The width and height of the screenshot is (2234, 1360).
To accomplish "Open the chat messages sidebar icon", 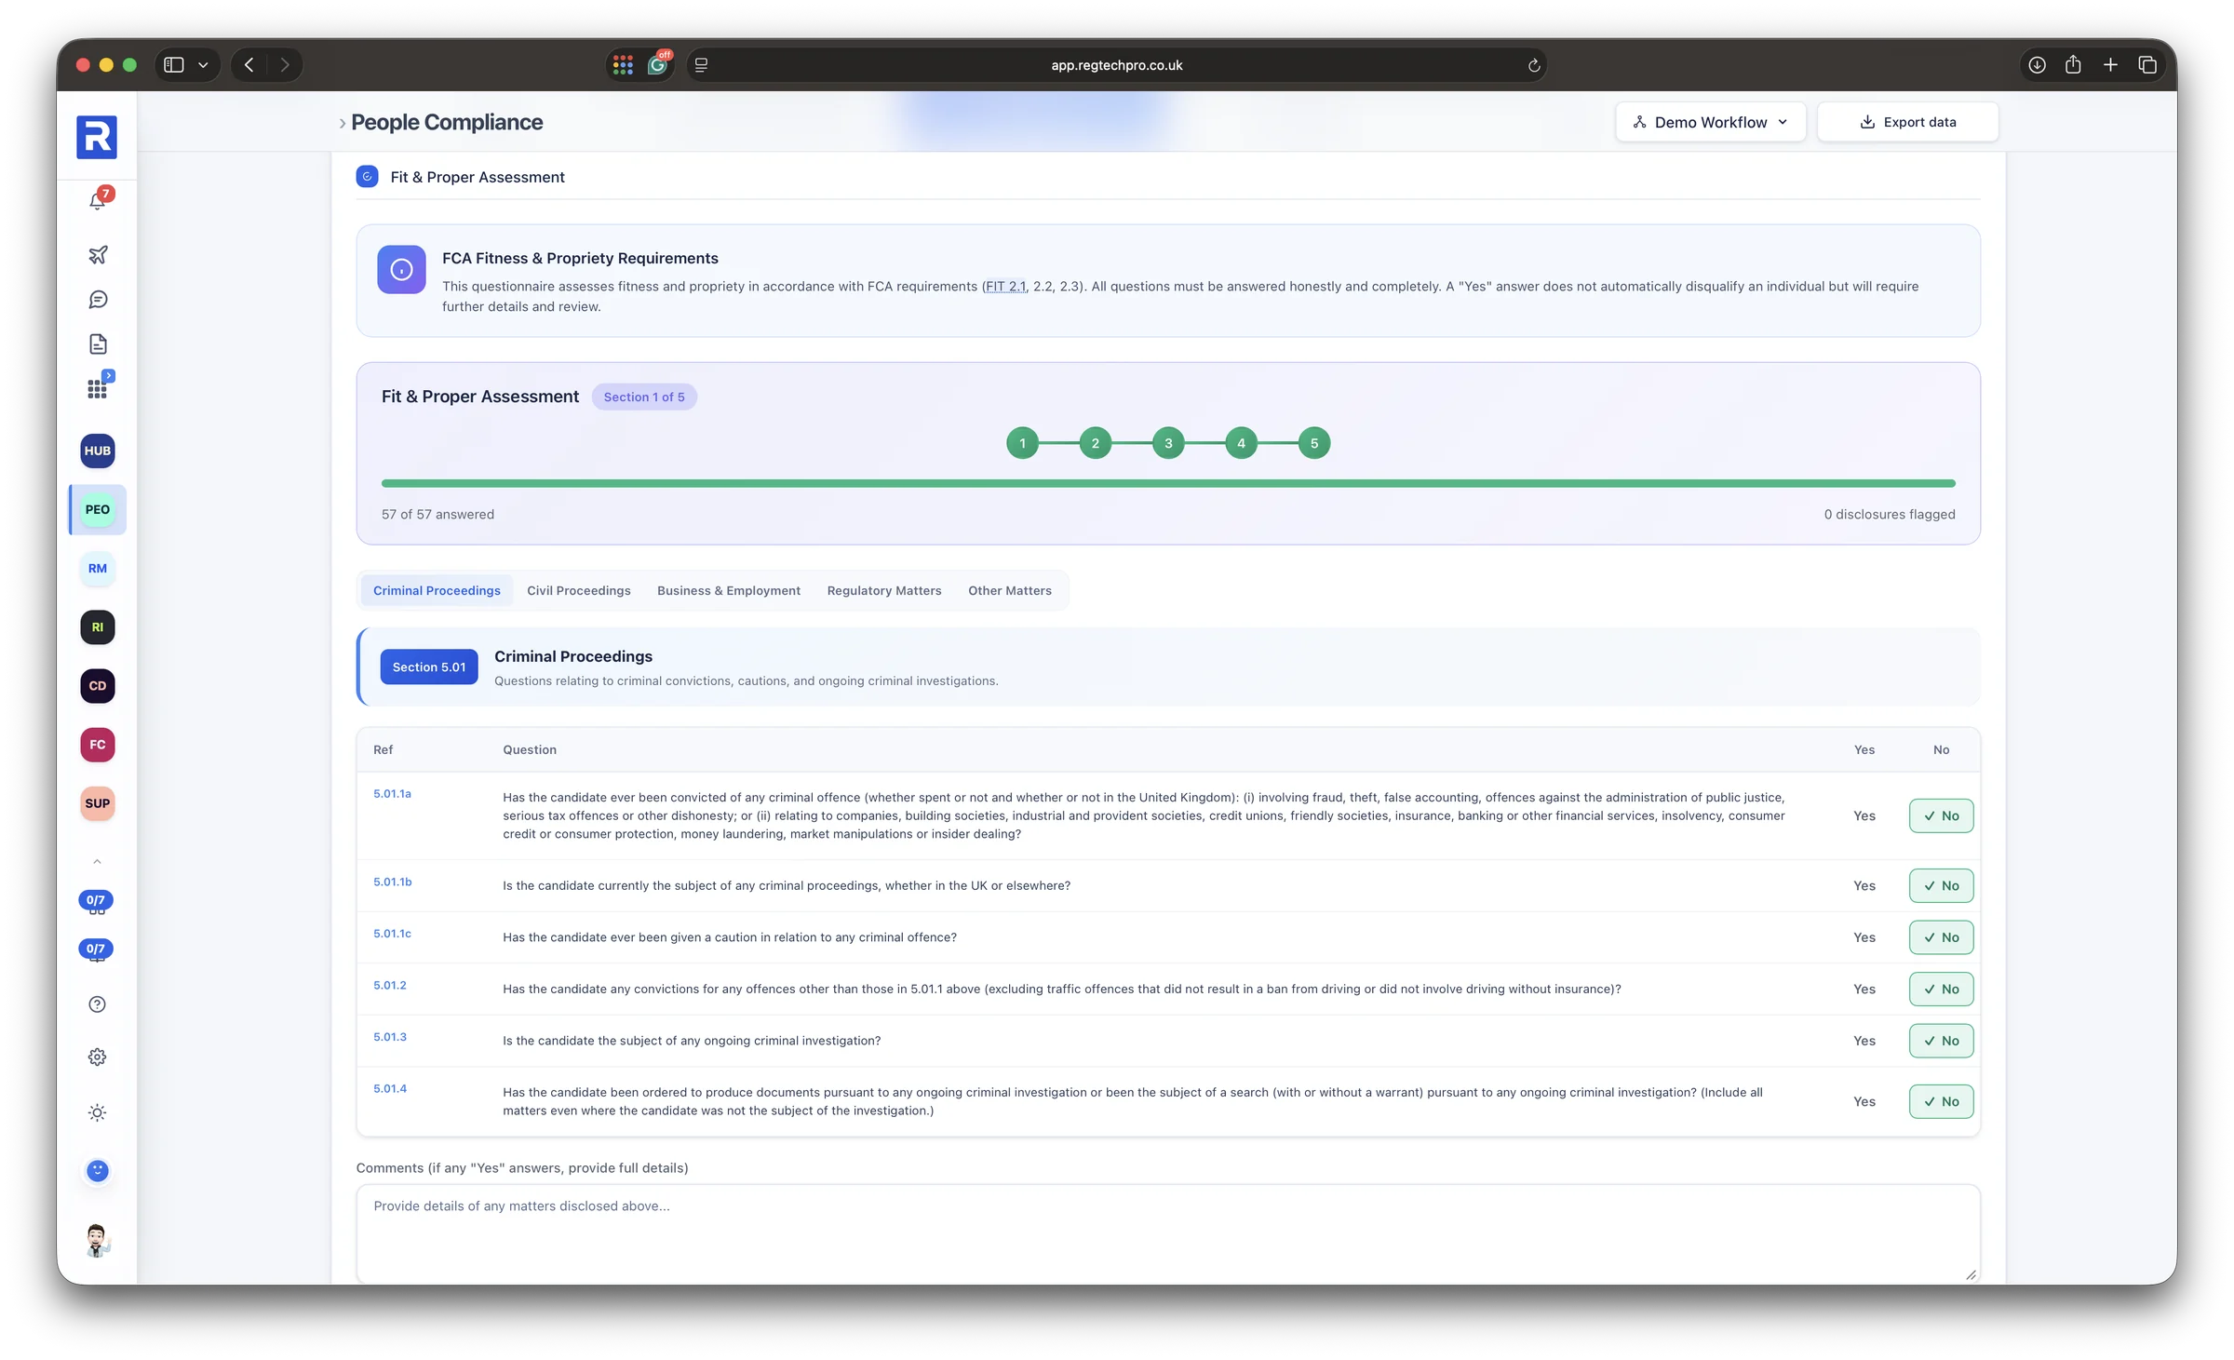I will 98,299.
